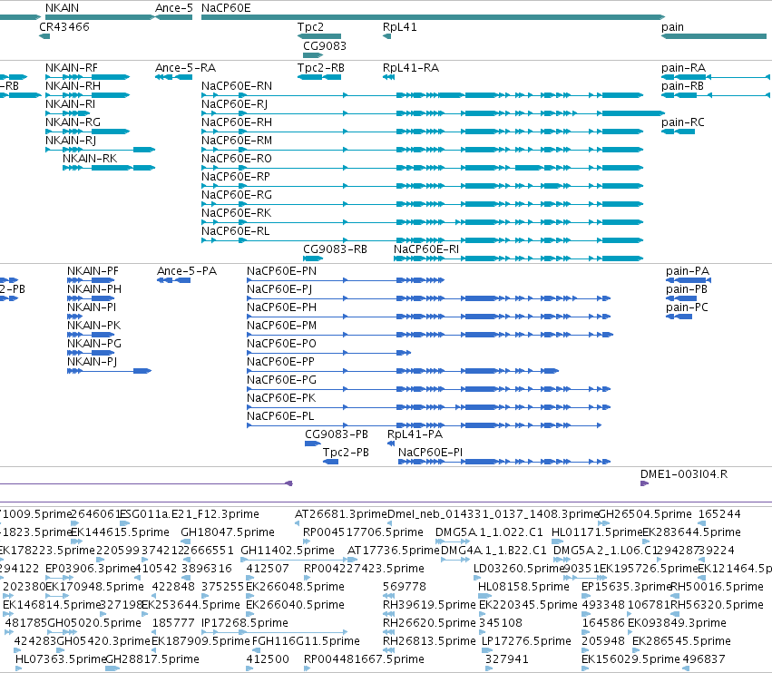This screenshot has height=673, width=772.
Task: Click EST EK266048.5prime
Action: [x=296, y=587]
